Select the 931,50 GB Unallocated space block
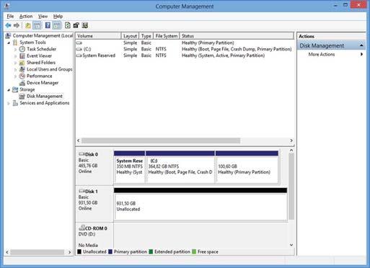The image size is (370, 268). coord(201,204)
